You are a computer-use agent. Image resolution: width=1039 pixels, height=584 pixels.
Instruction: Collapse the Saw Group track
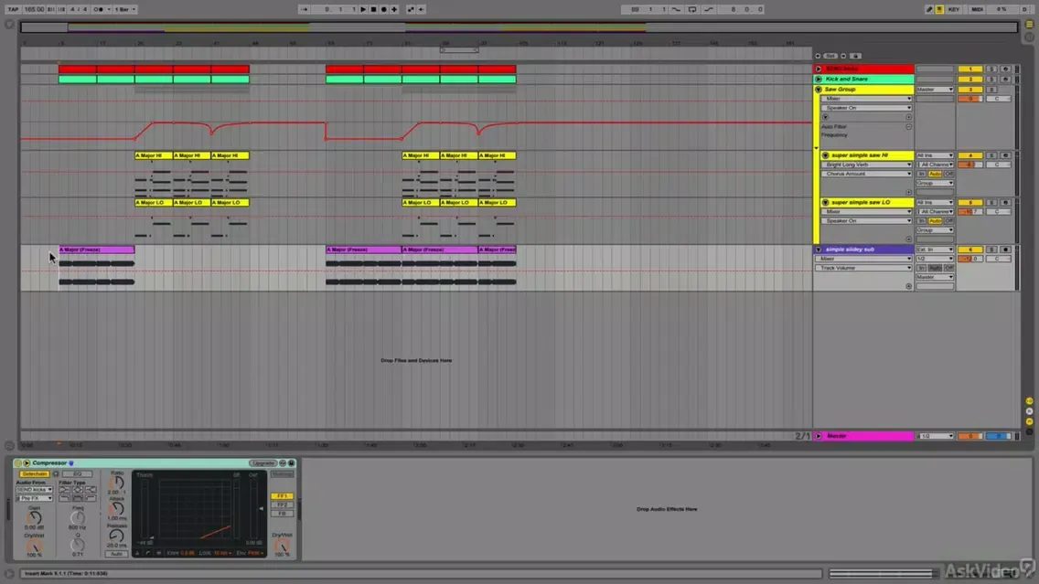click(x=819, y=89)
